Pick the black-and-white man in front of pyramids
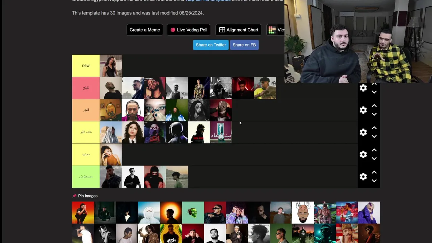This screenshot has height=243, width=432. 177,88
